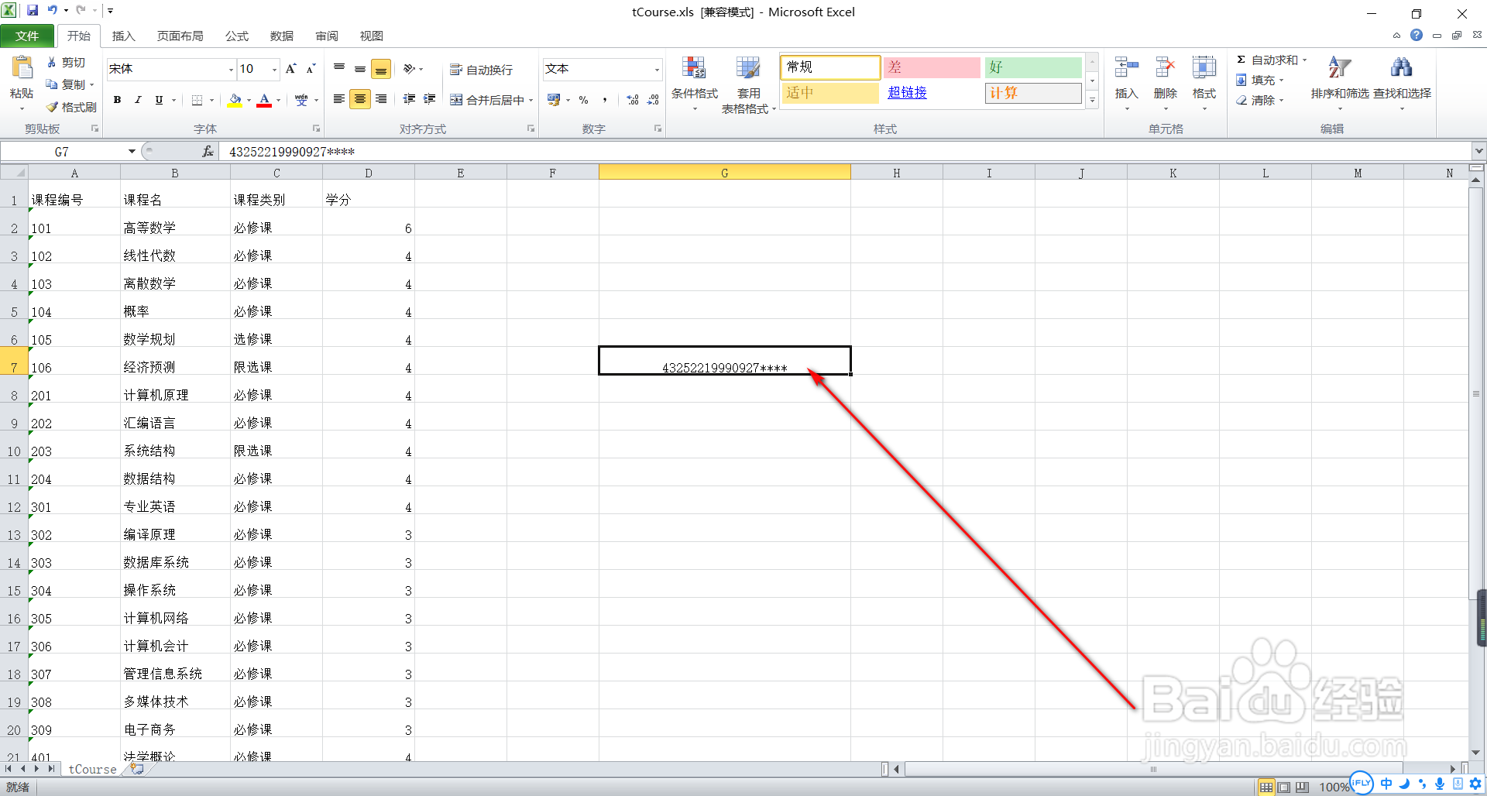The width and height of the screenshot is (1487, 796).
Task: Click the Excel Help question mark icon
Action: click(x=1417, y=36)
